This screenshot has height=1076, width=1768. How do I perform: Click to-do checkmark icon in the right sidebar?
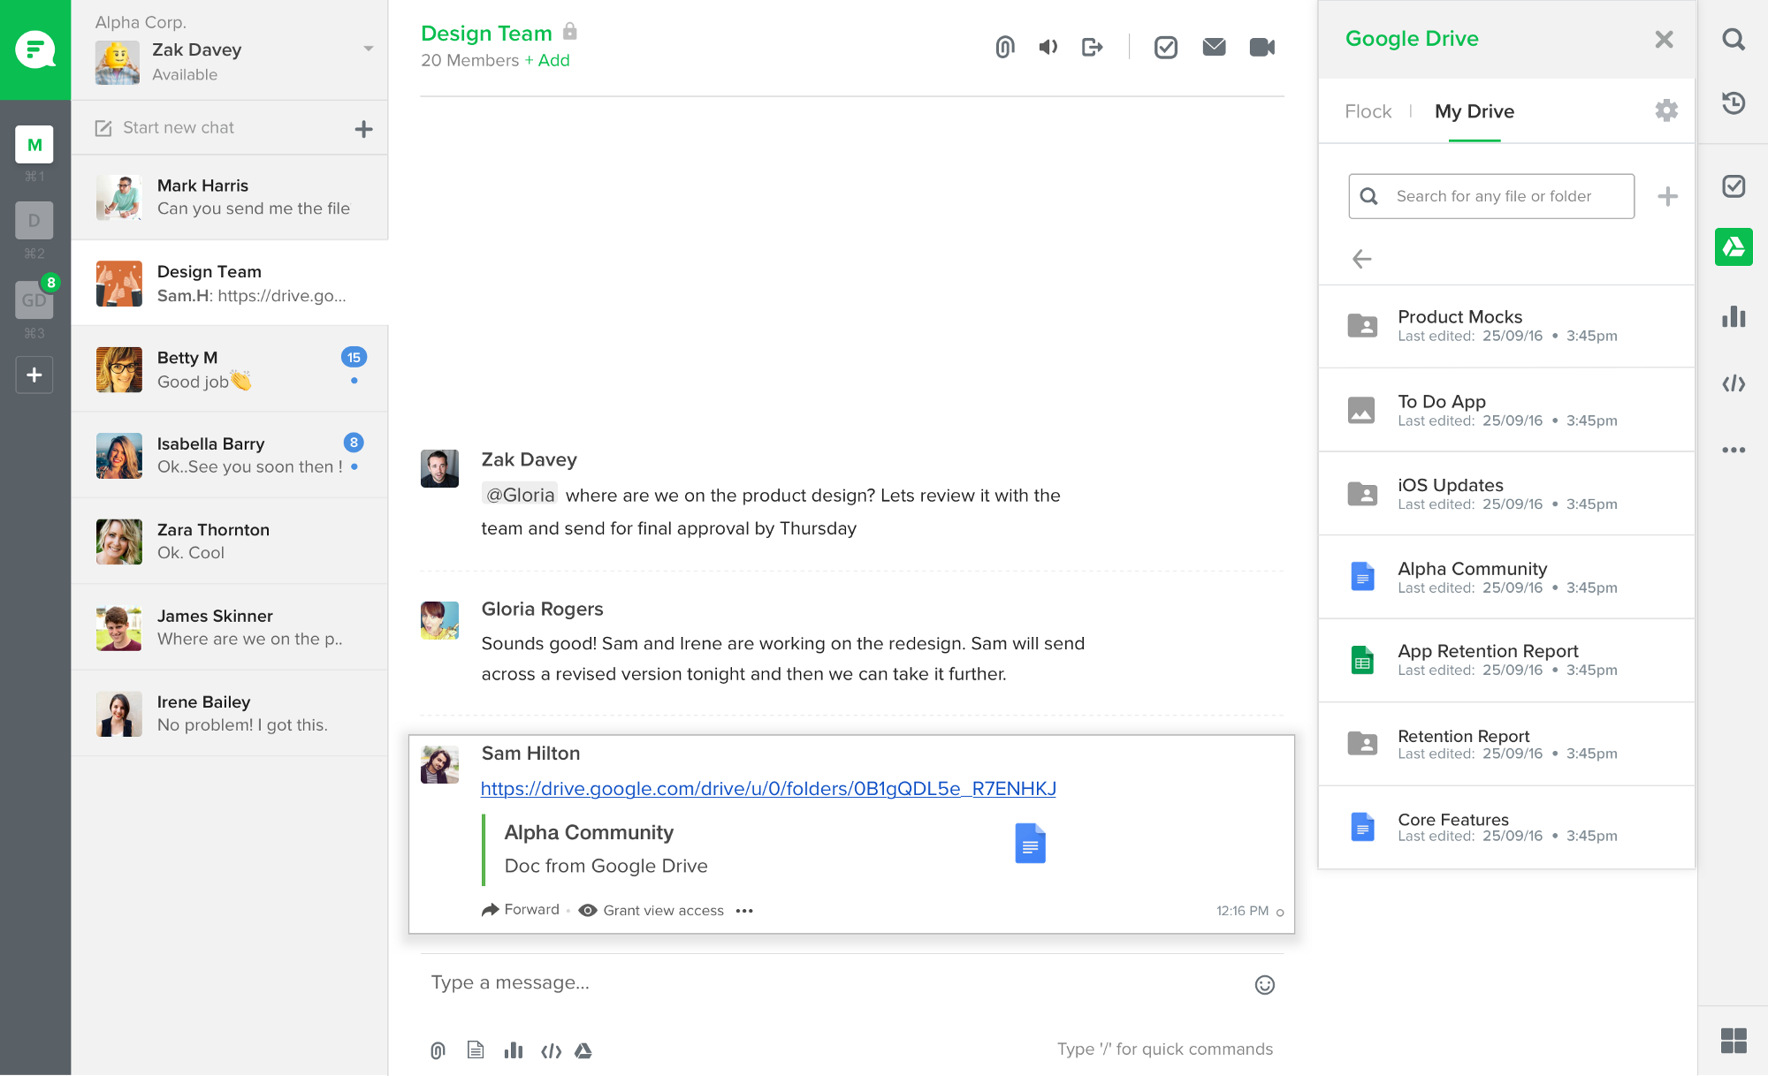1733,186
